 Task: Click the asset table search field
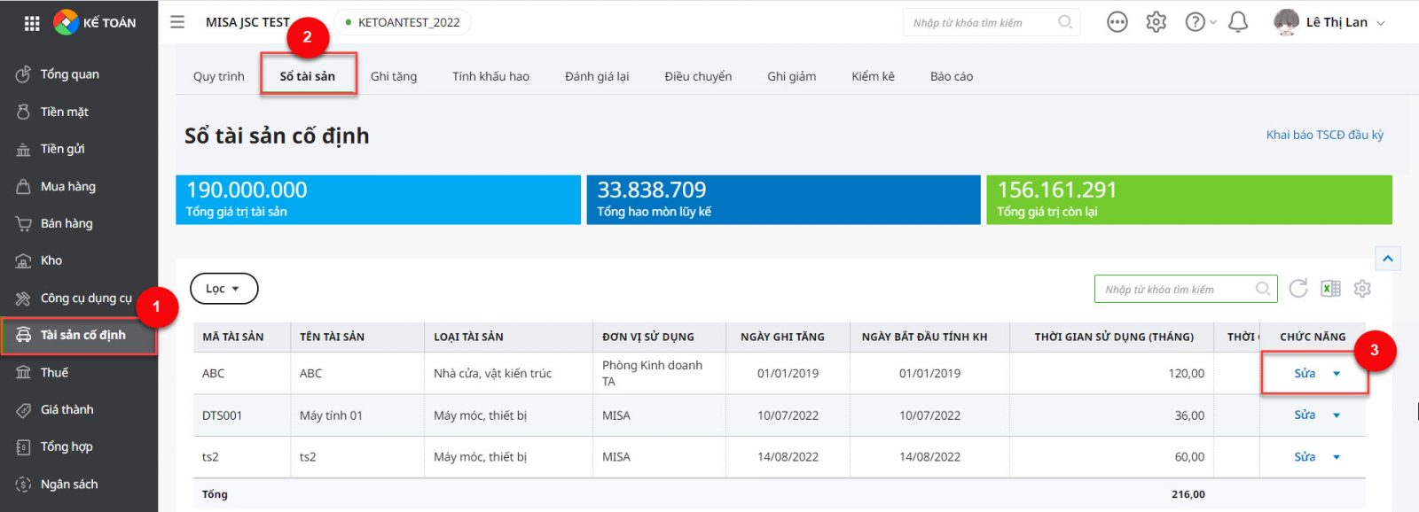pos(1177,290)
